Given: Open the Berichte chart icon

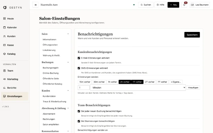Looking at the screenshot, I should (x=5, y=88).
